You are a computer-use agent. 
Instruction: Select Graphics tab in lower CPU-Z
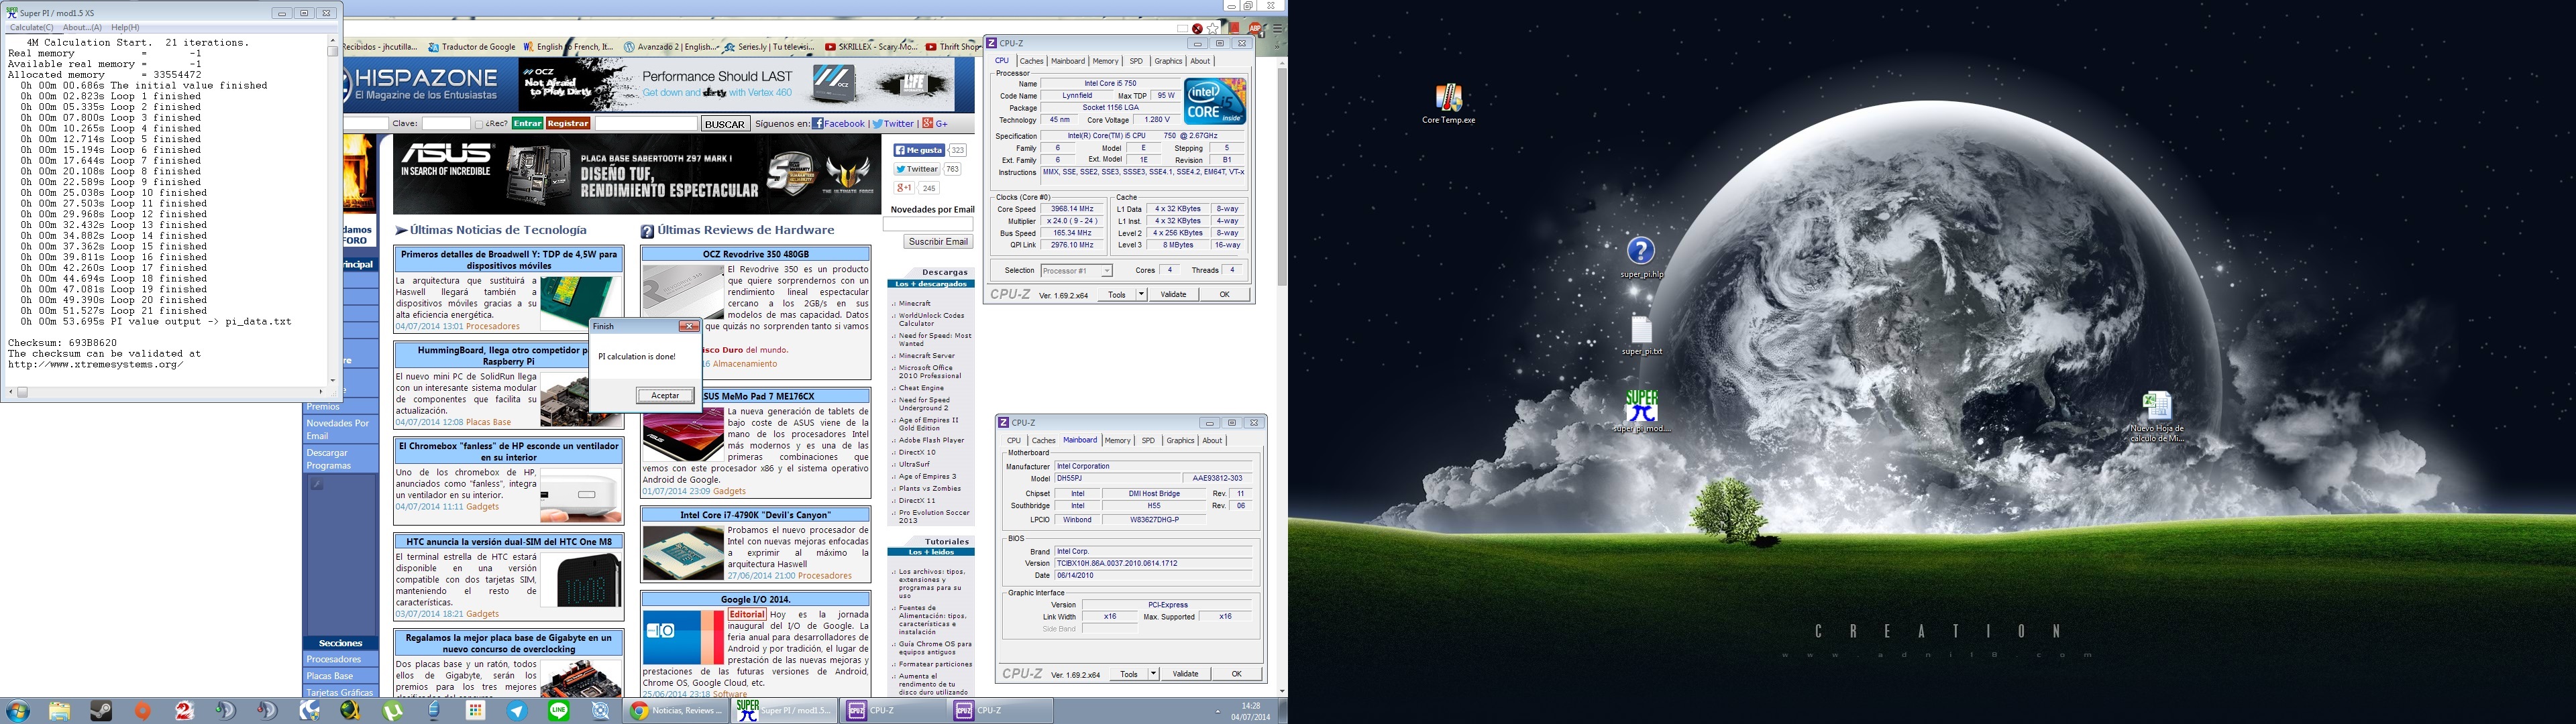click(1180, 441)
